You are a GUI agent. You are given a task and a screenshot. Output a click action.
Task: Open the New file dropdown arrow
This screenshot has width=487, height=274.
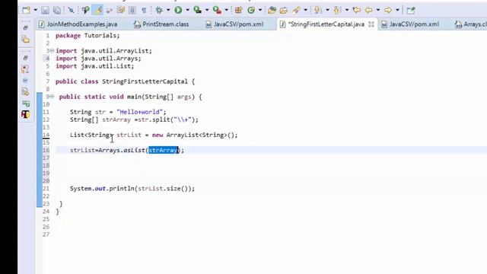pyautogui.click(x=36, y=10)
